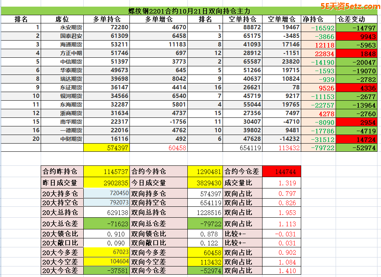Click green cell -37581
This screenshot has height=277, width=381.
pyautogui.click(x=107, y=270)
